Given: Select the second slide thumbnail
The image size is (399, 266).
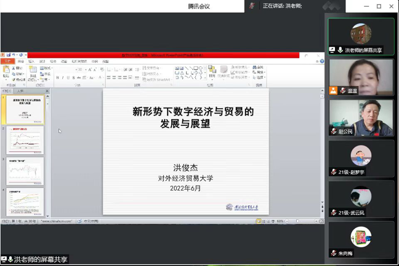Looking at the screenshot, I should point(25,141).
